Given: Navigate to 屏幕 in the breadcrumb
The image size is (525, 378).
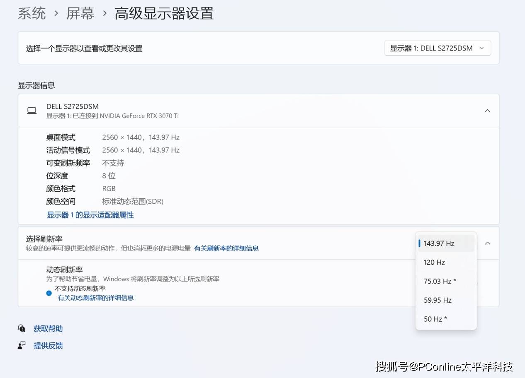Looking at the screenshot, I should [80, 14].
